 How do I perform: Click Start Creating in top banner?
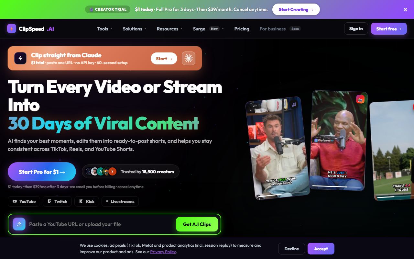click(296, 9)
